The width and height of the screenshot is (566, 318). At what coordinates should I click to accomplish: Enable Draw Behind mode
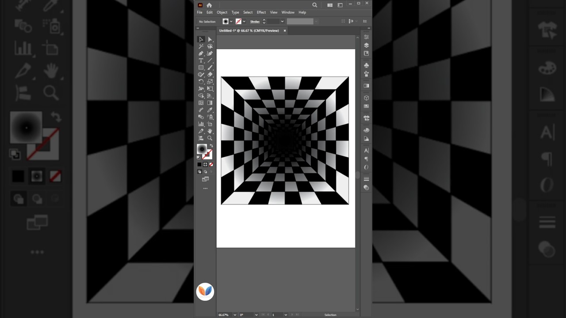[205, 172]
